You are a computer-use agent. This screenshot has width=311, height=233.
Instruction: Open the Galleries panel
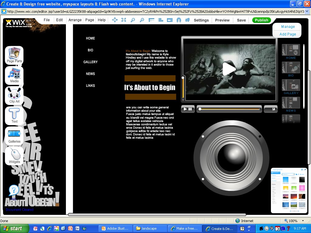(x=14, y=136)
